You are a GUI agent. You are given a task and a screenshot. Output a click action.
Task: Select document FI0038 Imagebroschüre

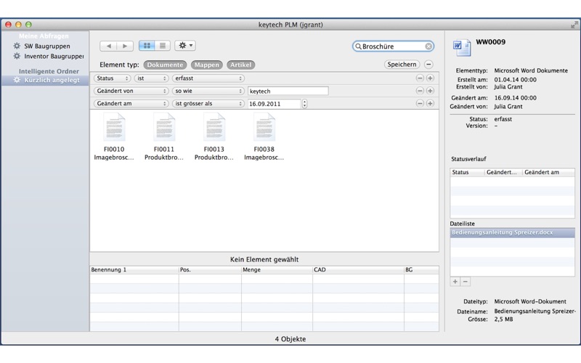point(264,136)
